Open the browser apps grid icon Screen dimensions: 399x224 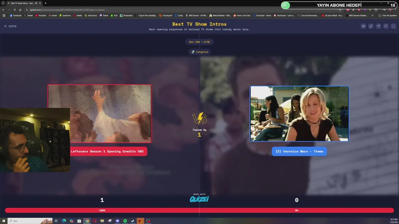click(x=4, y=16)
